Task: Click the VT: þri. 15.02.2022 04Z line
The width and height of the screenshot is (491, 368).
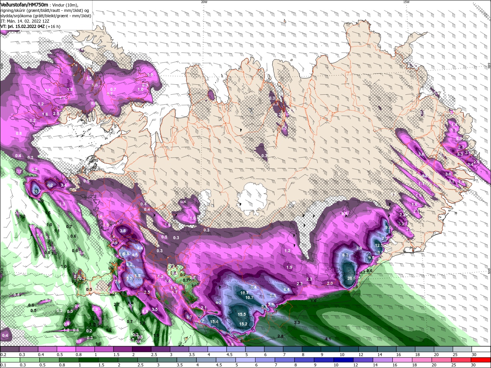Action: [x=30, y=26]
